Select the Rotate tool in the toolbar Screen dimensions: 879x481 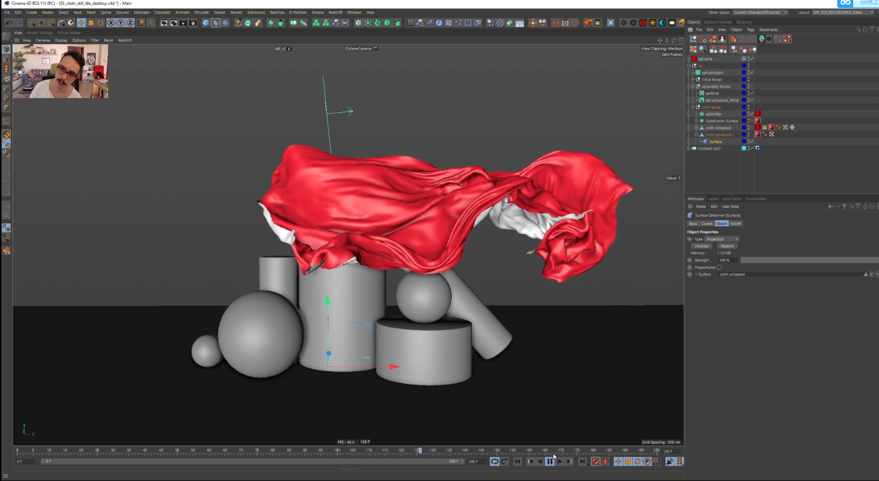(x=101, y=23)
